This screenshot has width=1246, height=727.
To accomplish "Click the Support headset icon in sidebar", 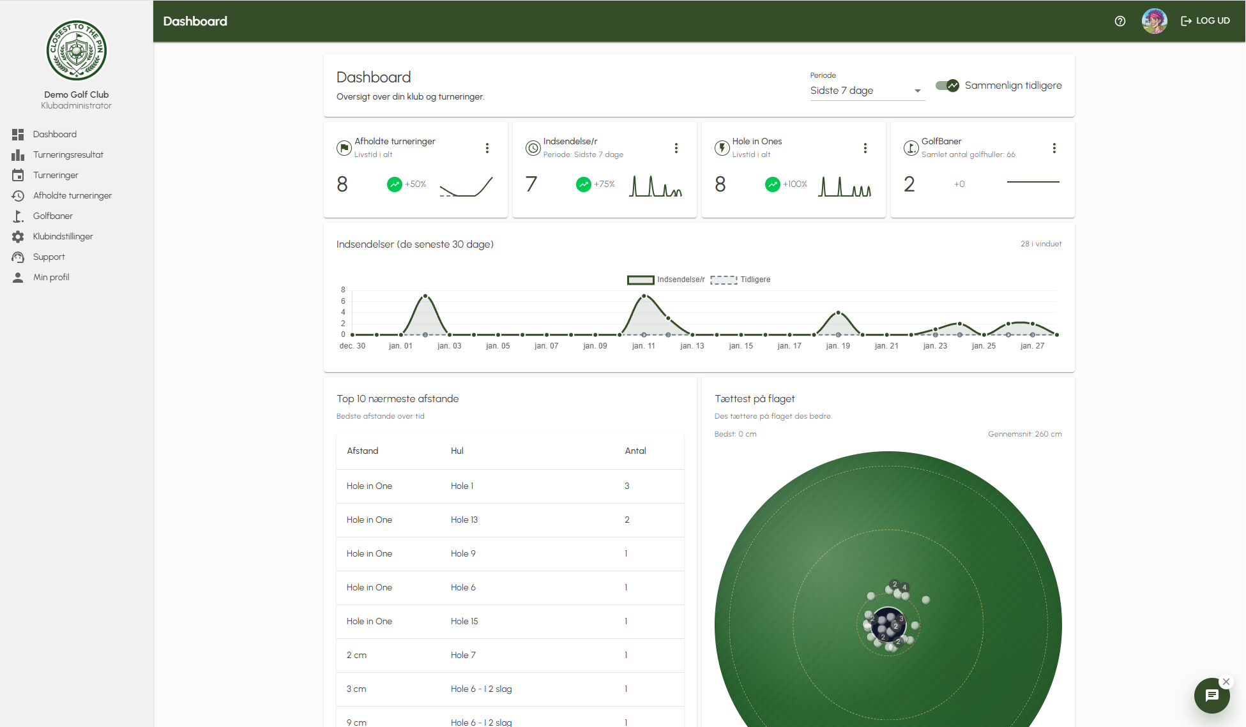I will (18, 257).
